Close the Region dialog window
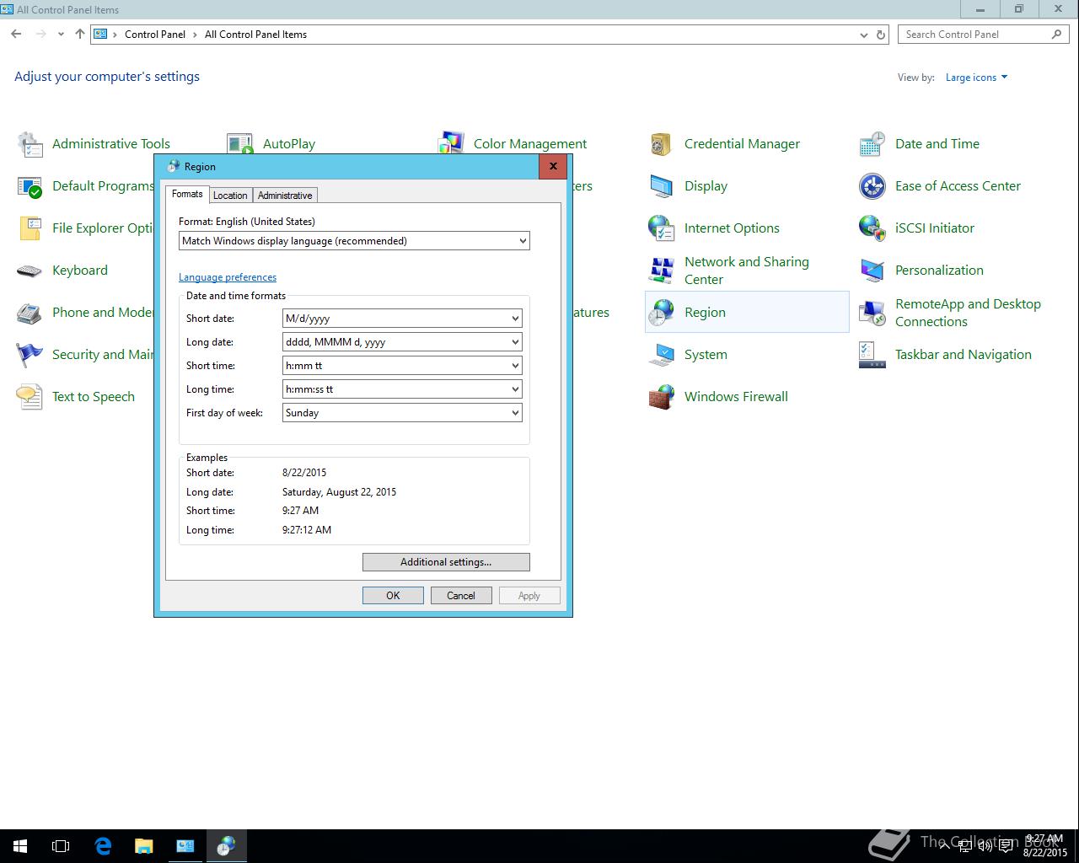This screenshot has height=863, width=1079. [x=553, y=166]
